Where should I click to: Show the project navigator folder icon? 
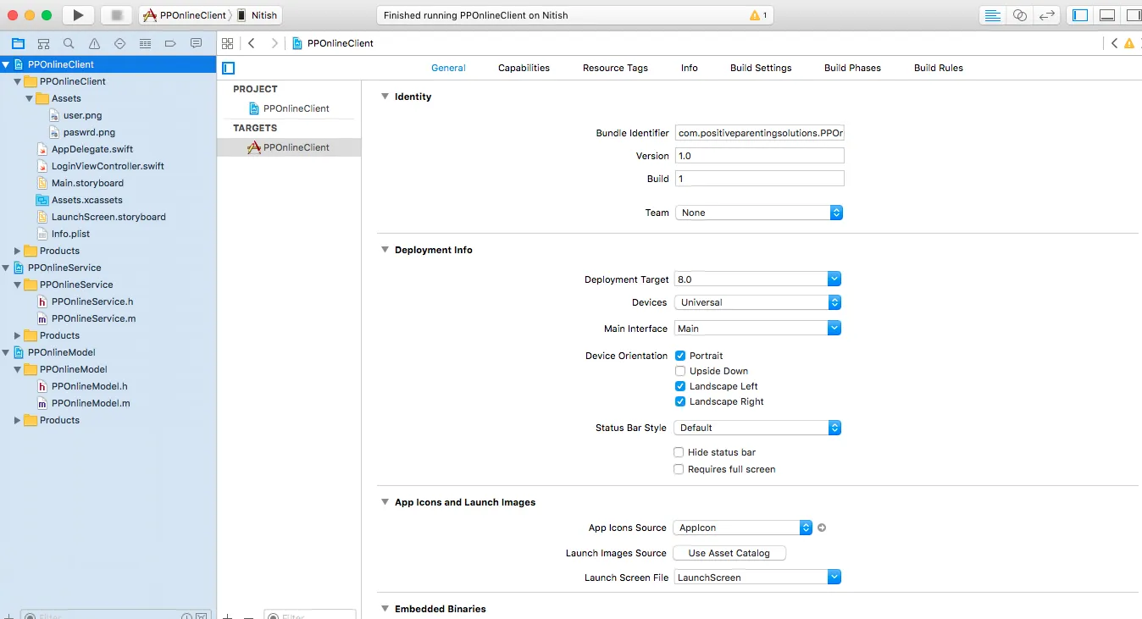(x=18, y=43)
